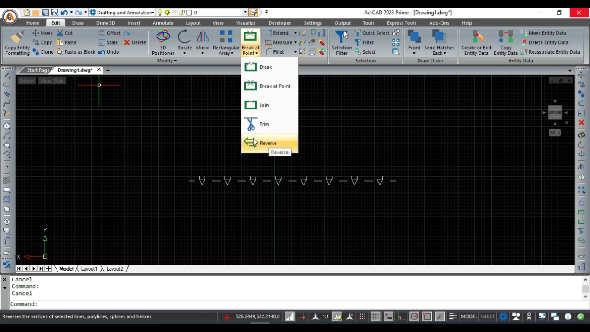590x332 pixels.
Task: Toggle the layer lock icon
Action: tap(182, 13)
